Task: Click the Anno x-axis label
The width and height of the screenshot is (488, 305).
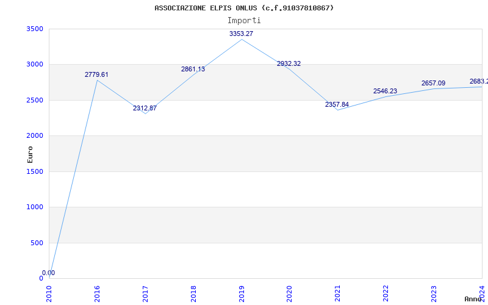Action: (473, 299)
